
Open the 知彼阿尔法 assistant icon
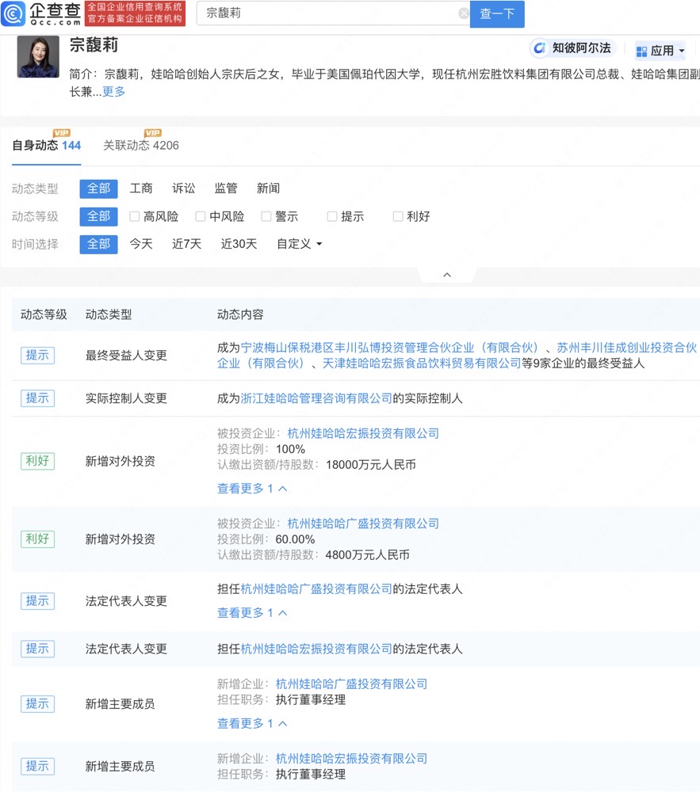click(540, 48)
